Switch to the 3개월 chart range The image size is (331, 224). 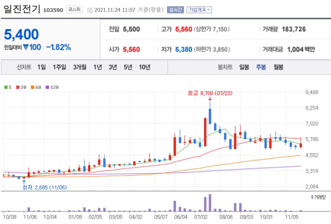coord(79,67)
